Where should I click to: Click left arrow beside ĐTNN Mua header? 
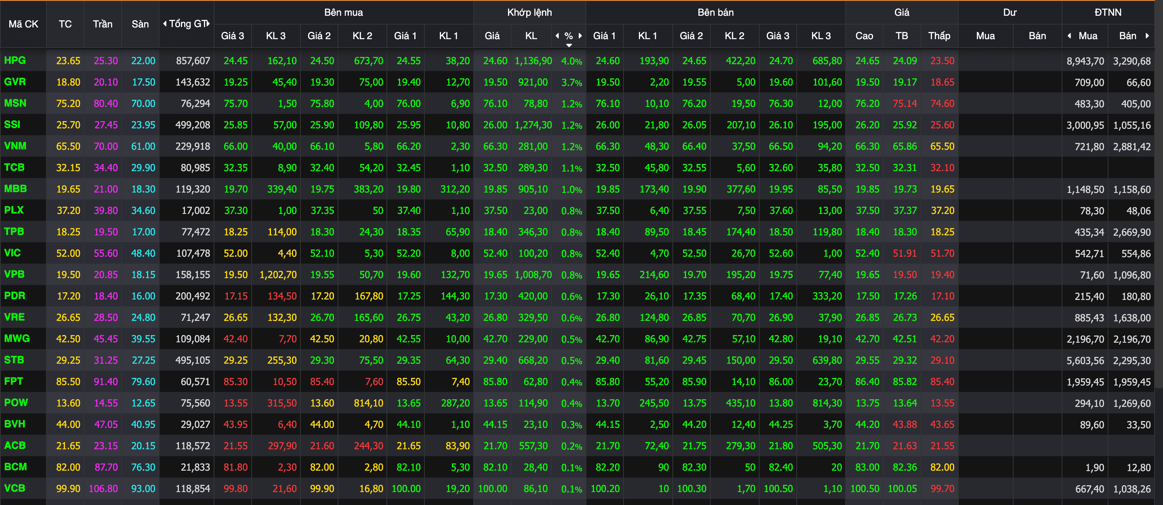coord(1069,36)
